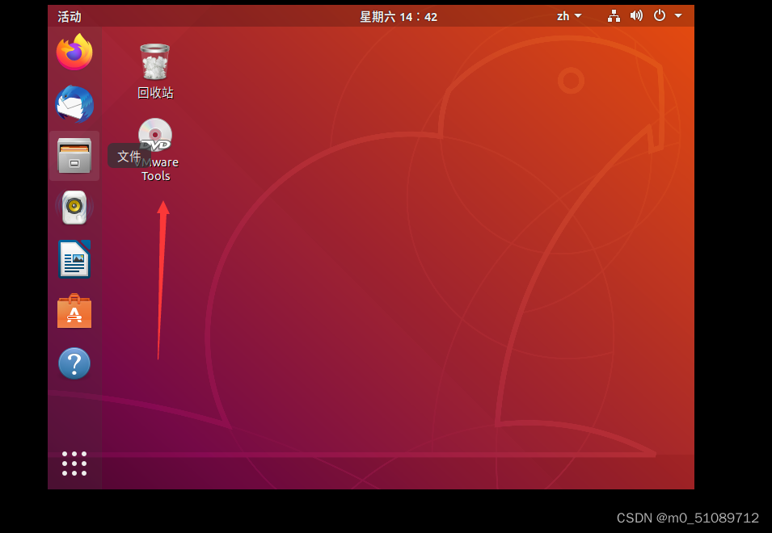Expand the system menu arrow
This screenshot has width=772, height=533.
[x=678, y=15]
